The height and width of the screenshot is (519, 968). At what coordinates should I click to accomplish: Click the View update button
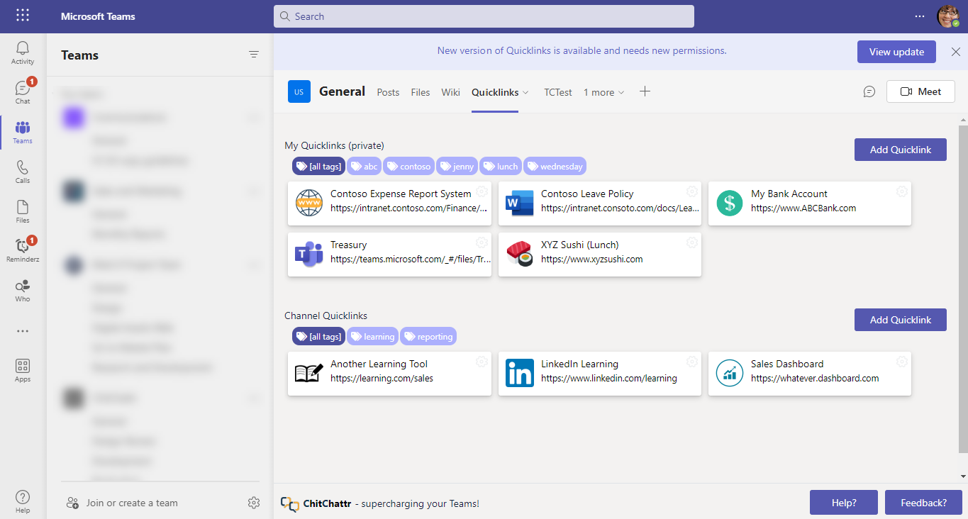(896, 52)
